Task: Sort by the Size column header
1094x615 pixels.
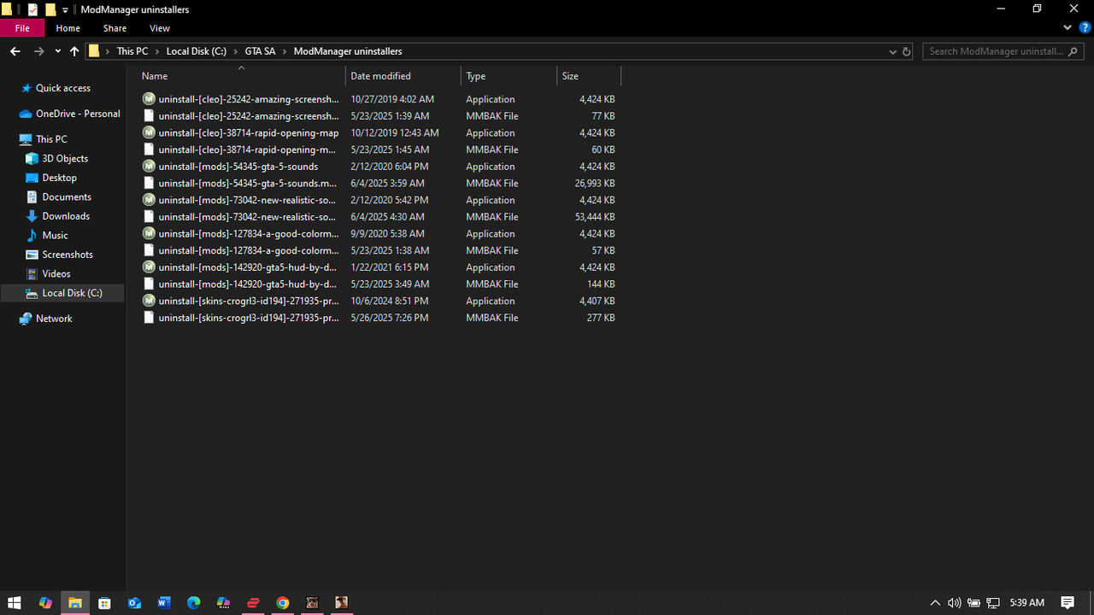Action: click(589, 76)
